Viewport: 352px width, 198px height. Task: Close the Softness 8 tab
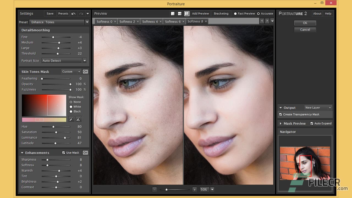[206, 21]
